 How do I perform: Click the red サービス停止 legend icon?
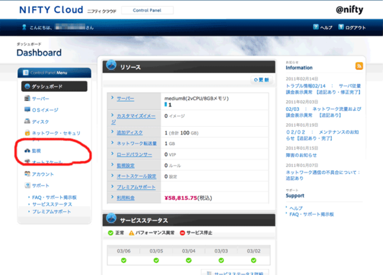pyautogui.click(x=182, y=233)
